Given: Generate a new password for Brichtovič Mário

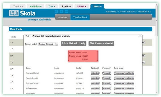Looking at the screenshot, I should (124, 83).
